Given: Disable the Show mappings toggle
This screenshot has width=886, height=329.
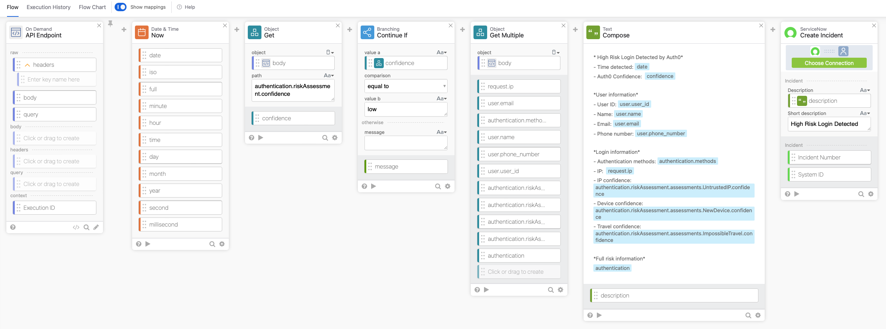Looking at the screenshot, I should (121, 7).
